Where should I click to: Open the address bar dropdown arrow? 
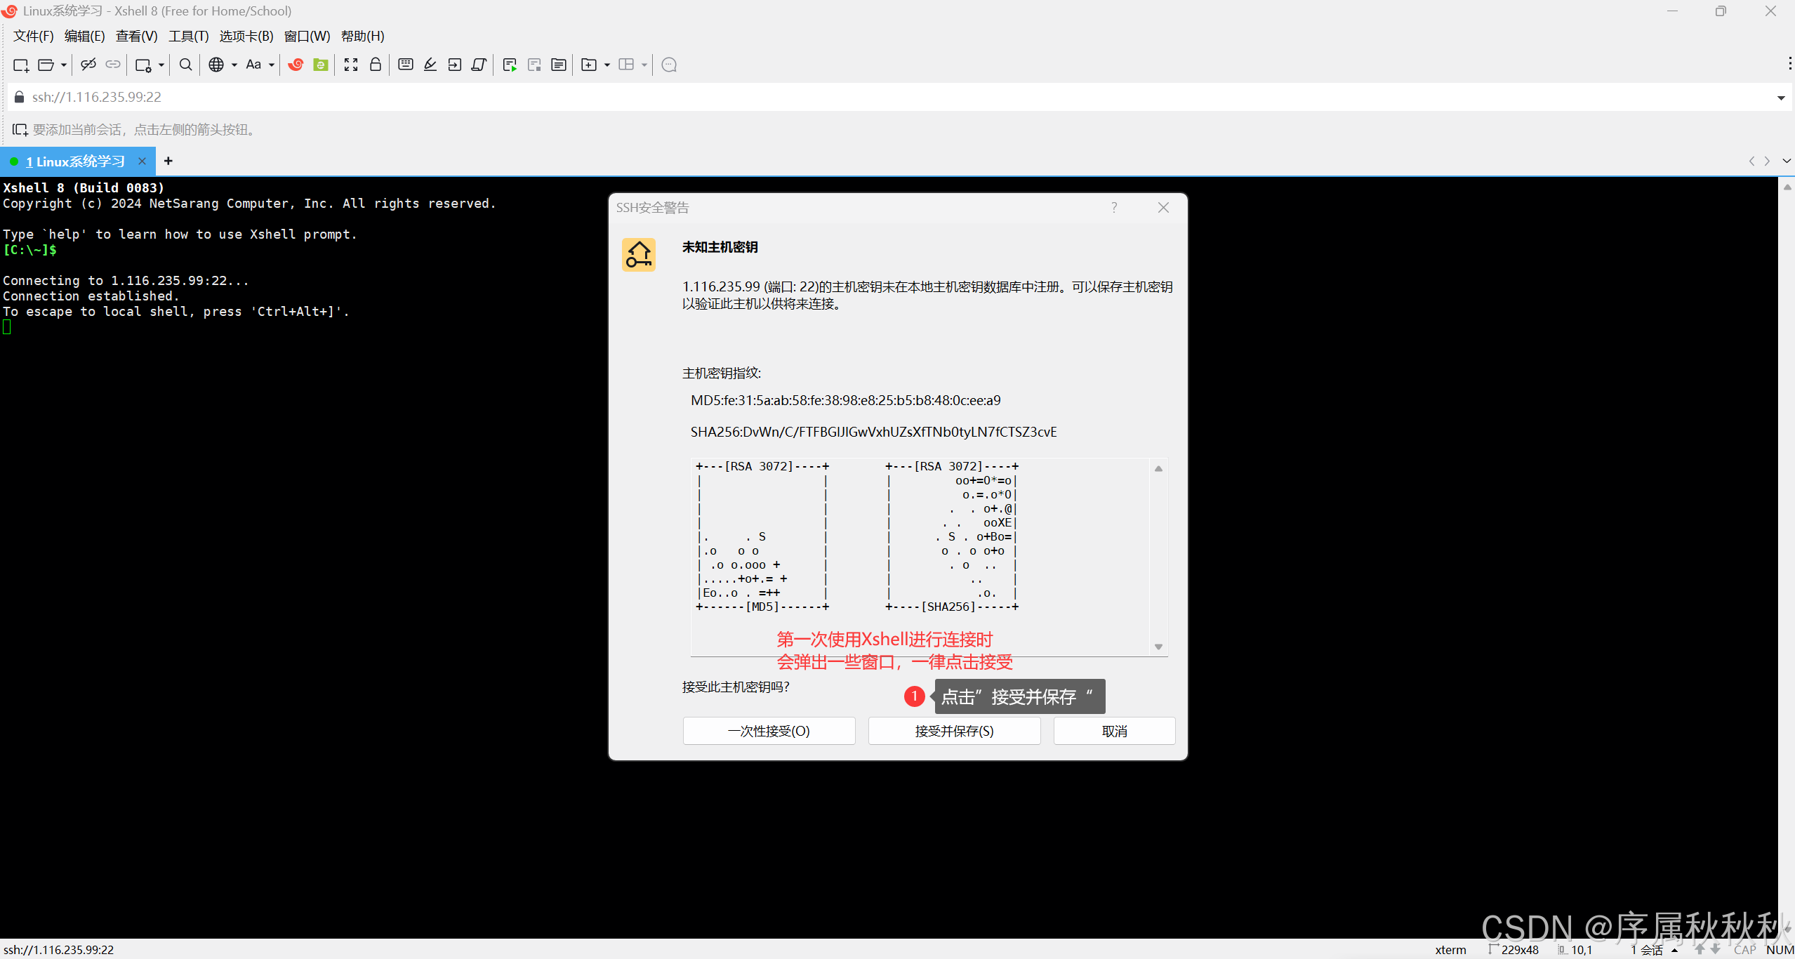click(1781, 98)
